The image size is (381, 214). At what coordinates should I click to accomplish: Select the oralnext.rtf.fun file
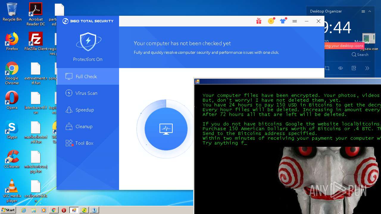pos(36,191)
